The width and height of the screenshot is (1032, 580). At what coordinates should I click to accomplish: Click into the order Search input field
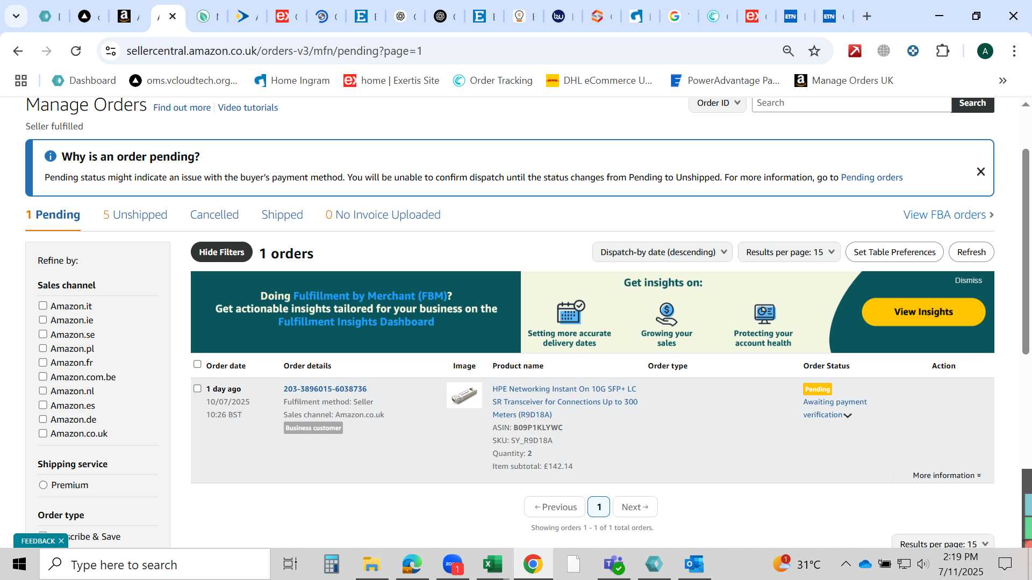tap(851, 103)
